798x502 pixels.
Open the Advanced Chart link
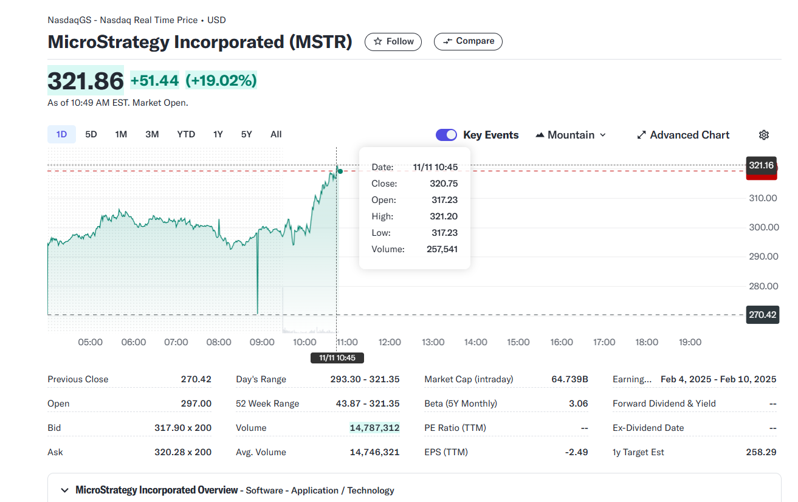(x=689, y=135)
